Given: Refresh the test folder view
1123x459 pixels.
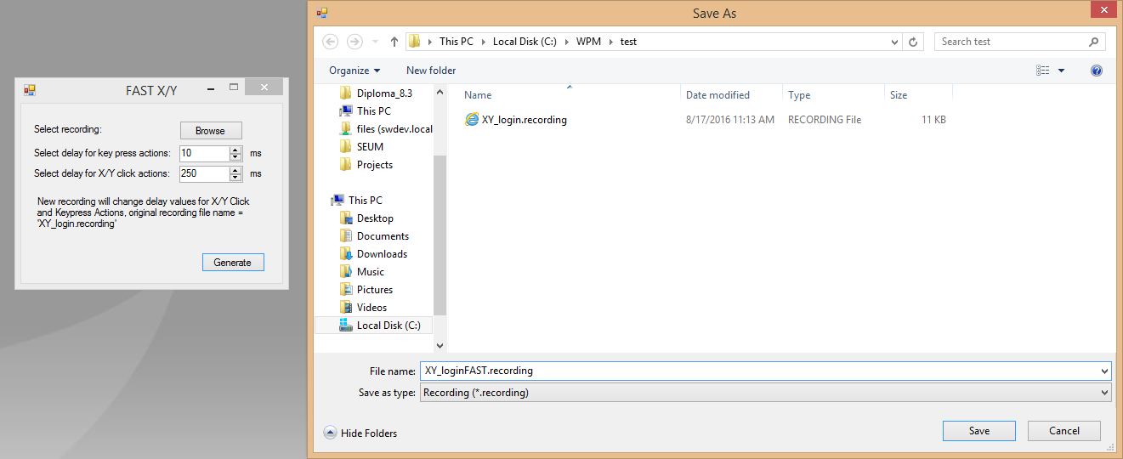Looking at the screenshot, I should 914,42.
